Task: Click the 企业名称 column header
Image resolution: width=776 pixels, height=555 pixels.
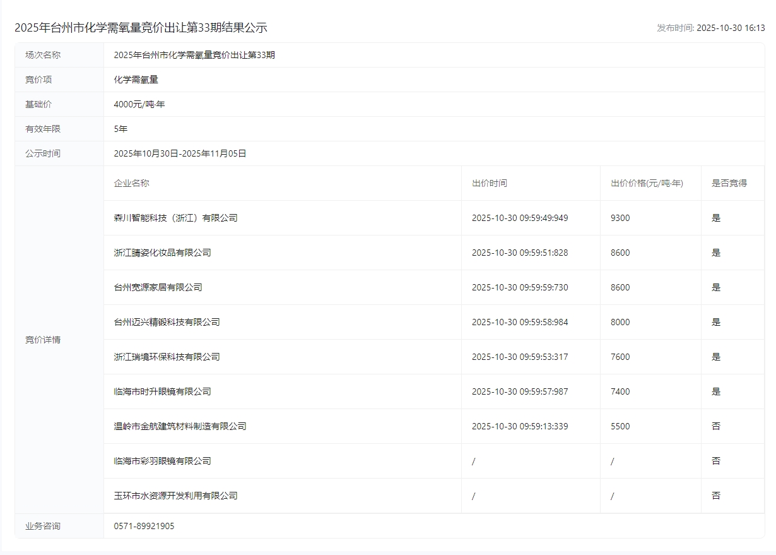Action: click(131, 183)
